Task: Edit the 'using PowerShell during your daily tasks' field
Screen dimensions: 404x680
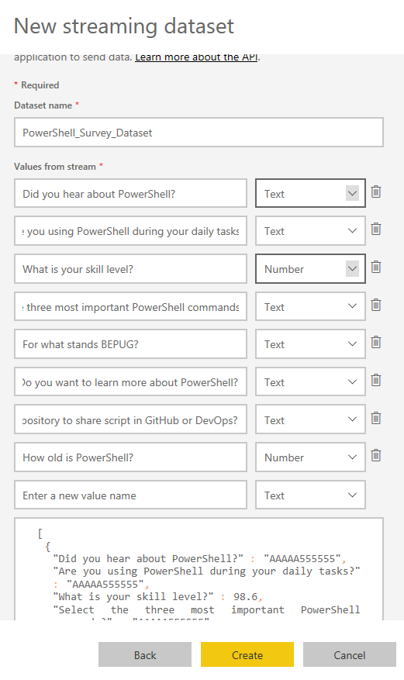Action: pos(130,231)
